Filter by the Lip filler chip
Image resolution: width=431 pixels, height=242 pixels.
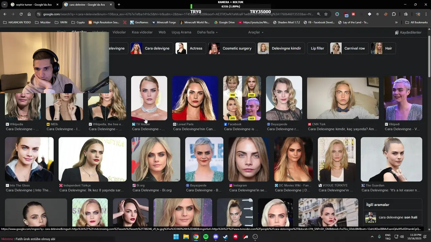click(317, 48)
